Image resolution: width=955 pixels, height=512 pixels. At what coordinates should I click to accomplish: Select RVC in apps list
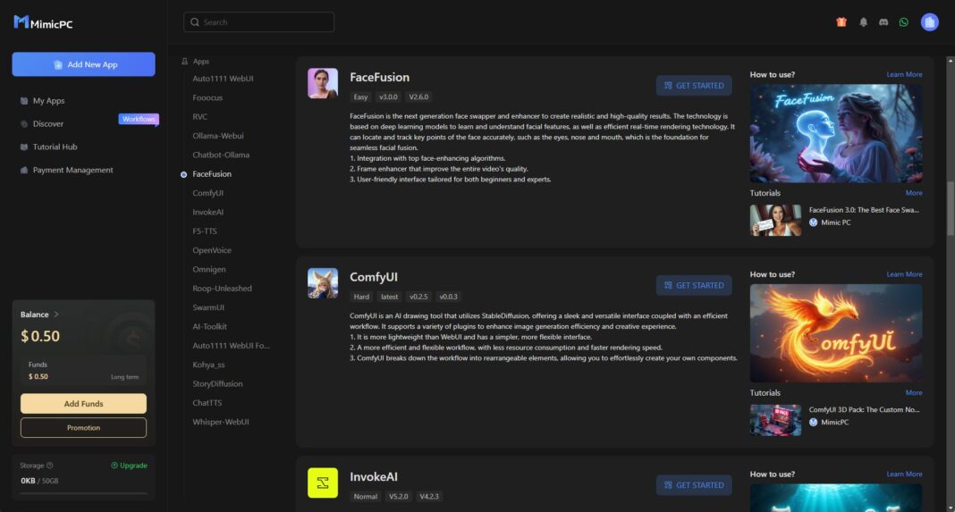(199, 116)
